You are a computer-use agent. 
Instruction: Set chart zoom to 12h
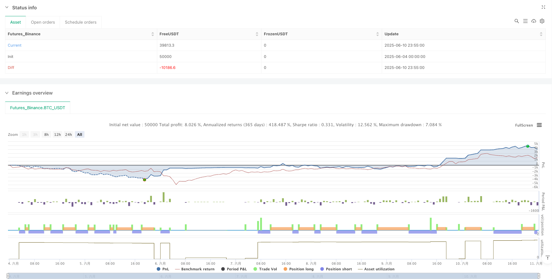(x=57, y=135)
